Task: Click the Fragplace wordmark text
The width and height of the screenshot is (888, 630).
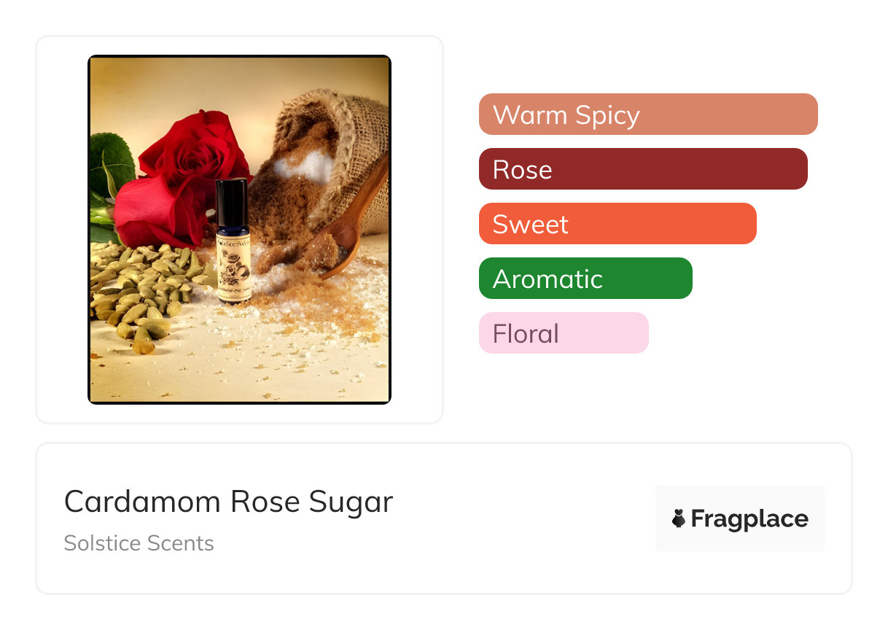Action: pyautogui.click(x=749, y=518)
